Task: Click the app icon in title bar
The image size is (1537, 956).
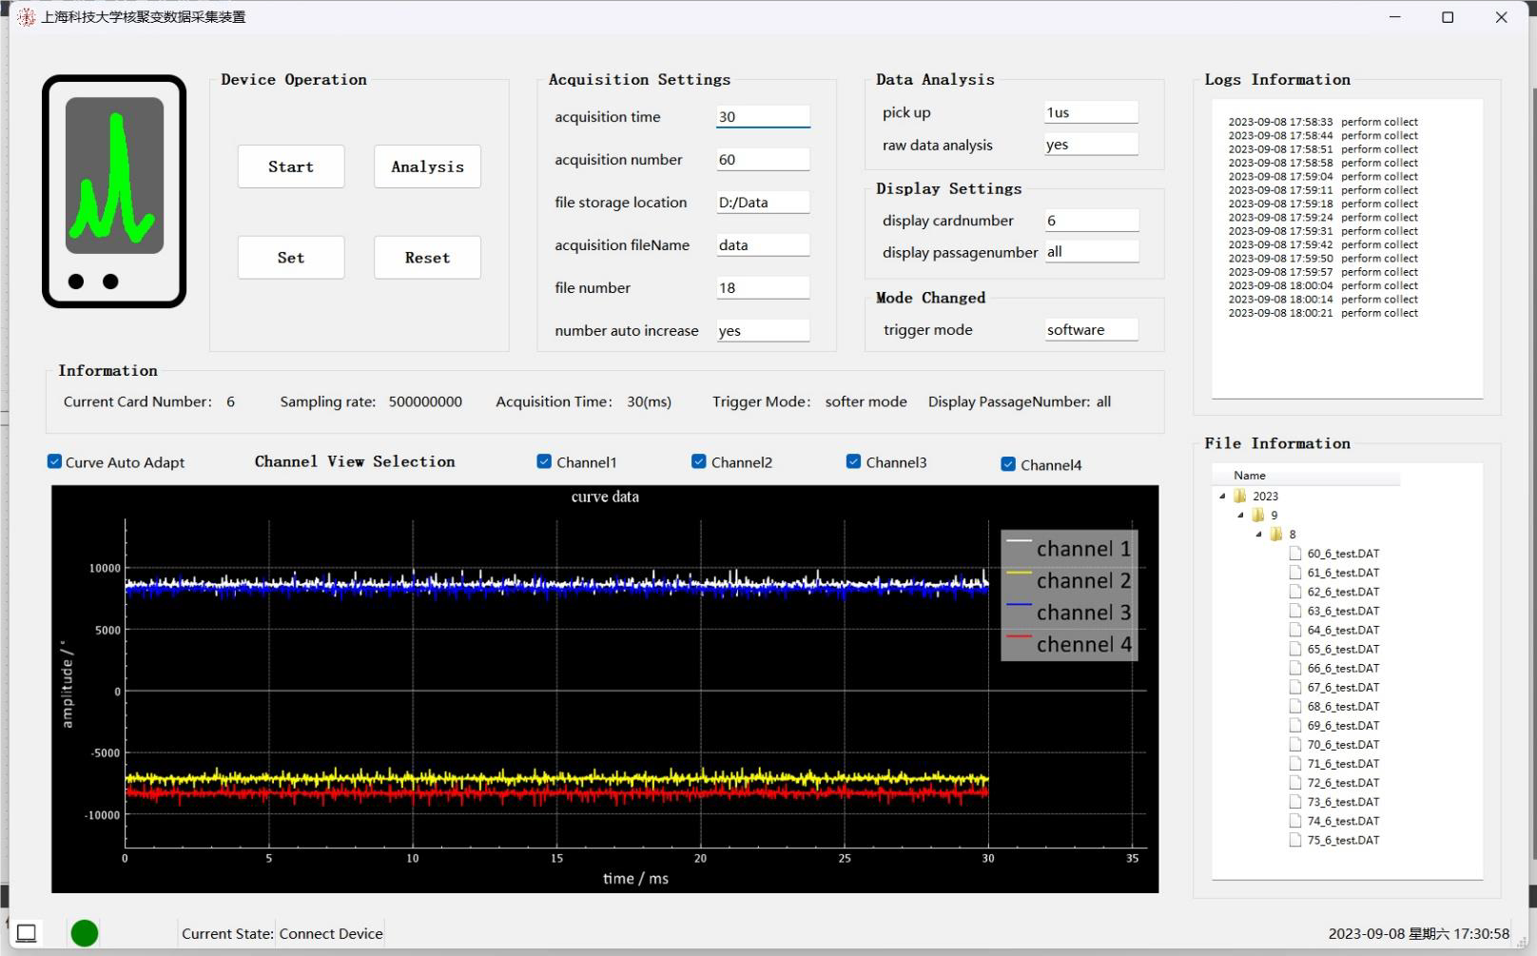Action: coord(26,17)
